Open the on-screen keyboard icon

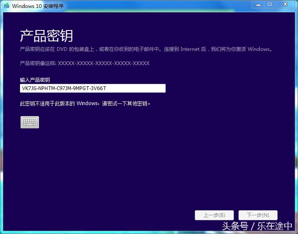pyautogui.click(x=30, y=122)
